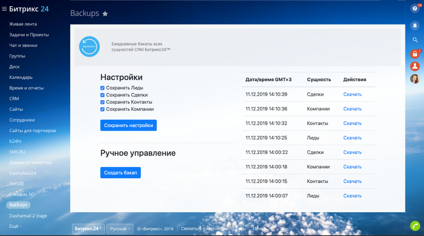
Task: Open the hamburger menu next to Битрикс24
Action: pos(5,9)
